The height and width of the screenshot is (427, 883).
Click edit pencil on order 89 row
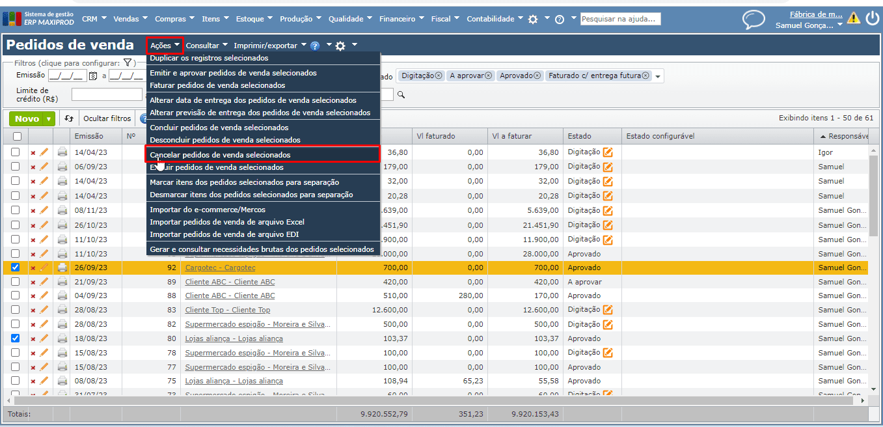click(x=44, y=282)
